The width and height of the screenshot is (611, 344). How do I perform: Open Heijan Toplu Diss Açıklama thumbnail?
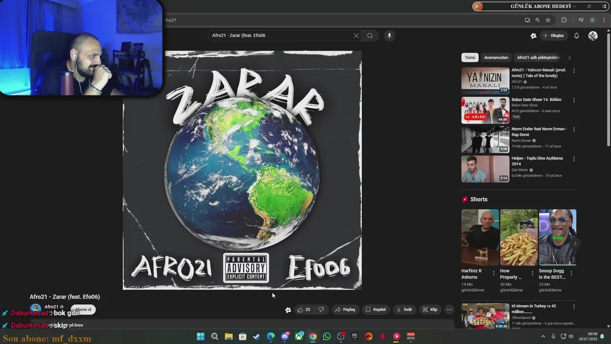click(485, 169)
